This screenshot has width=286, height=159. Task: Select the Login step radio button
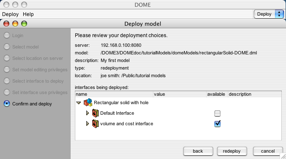(7, 35)
